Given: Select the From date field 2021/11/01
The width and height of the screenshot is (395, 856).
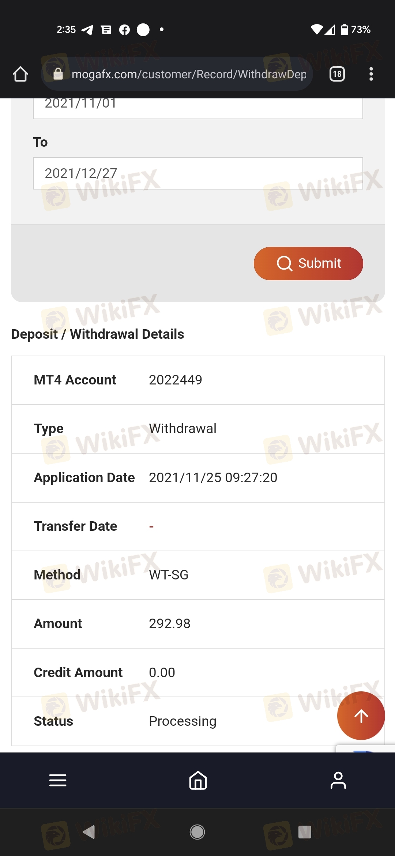Looking at the screenshot, I should point(198,108).
